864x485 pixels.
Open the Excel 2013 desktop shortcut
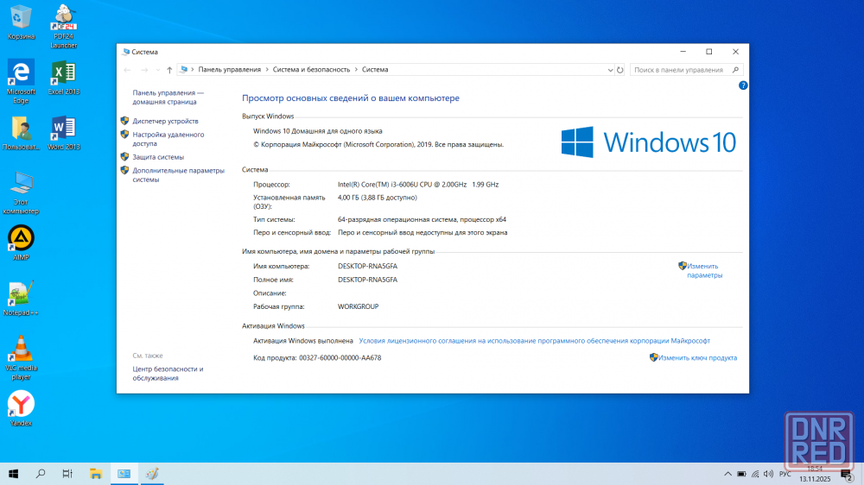click(63, 73)
